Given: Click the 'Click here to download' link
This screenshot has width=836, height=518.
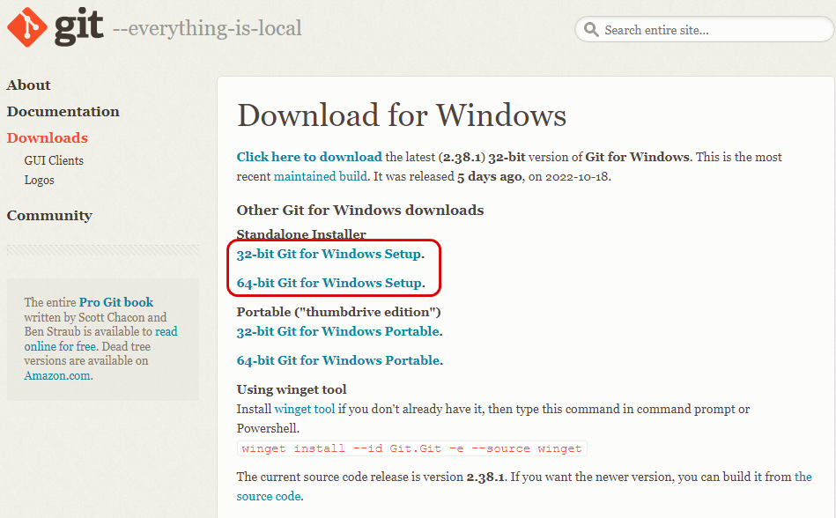Looking at the screenshot, I should 309,157.
